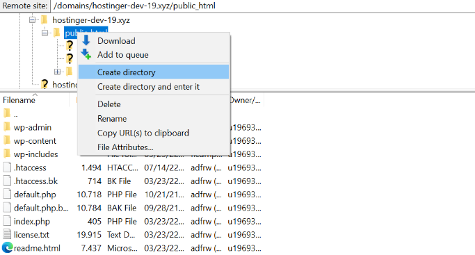Click the BK File type cell
Screen dimensions: 475x255
(x=119, y=181)
